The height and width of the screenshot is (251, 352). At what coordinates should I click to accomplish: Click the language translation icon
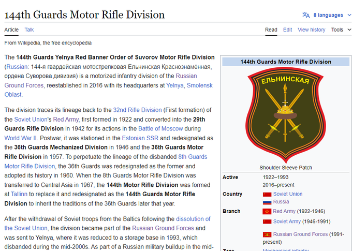tap(306, 15)
